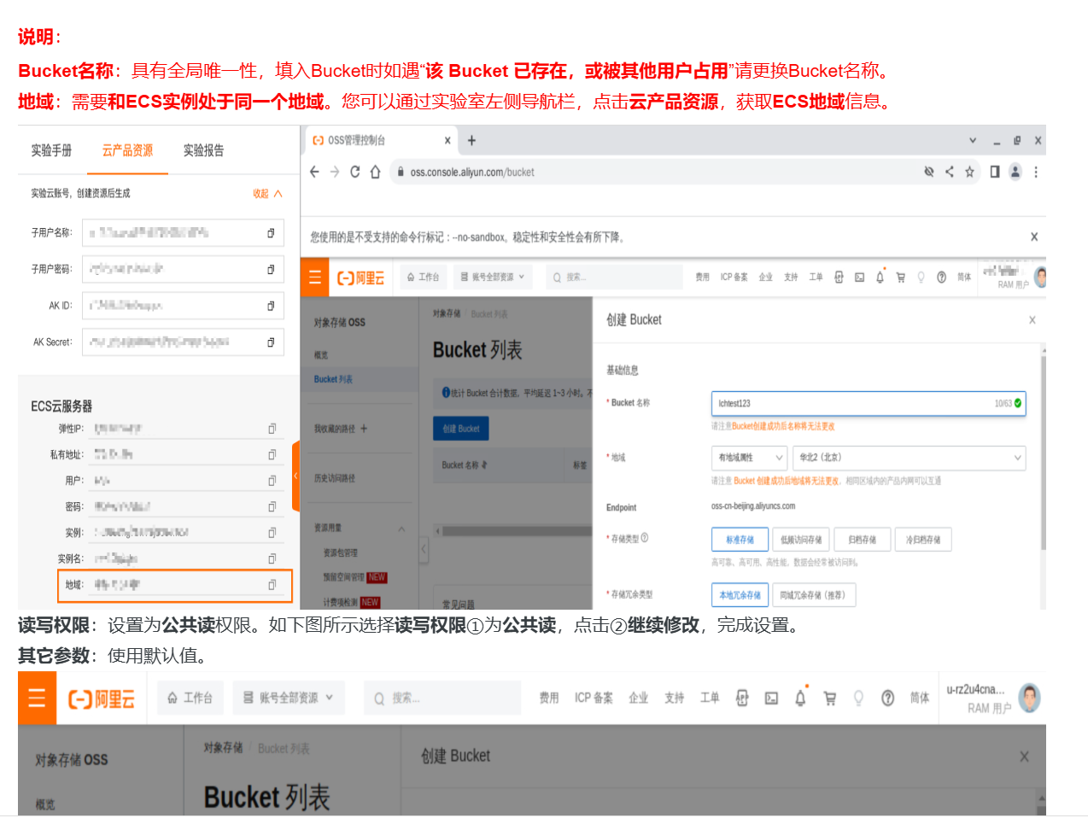Viewport: 1088px width, 824px height.
Task: Collapse the OSS sidebar with the arrow handle
Action: click(424, 549)
